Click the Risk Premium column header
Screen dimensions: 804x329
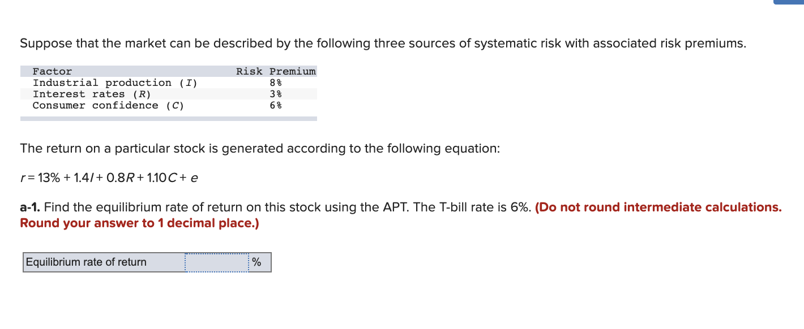pyautogui.click(x=276, y=72)
